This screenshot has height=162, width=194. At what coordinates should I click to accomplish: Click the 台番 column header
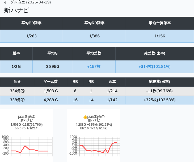(17, 82)
